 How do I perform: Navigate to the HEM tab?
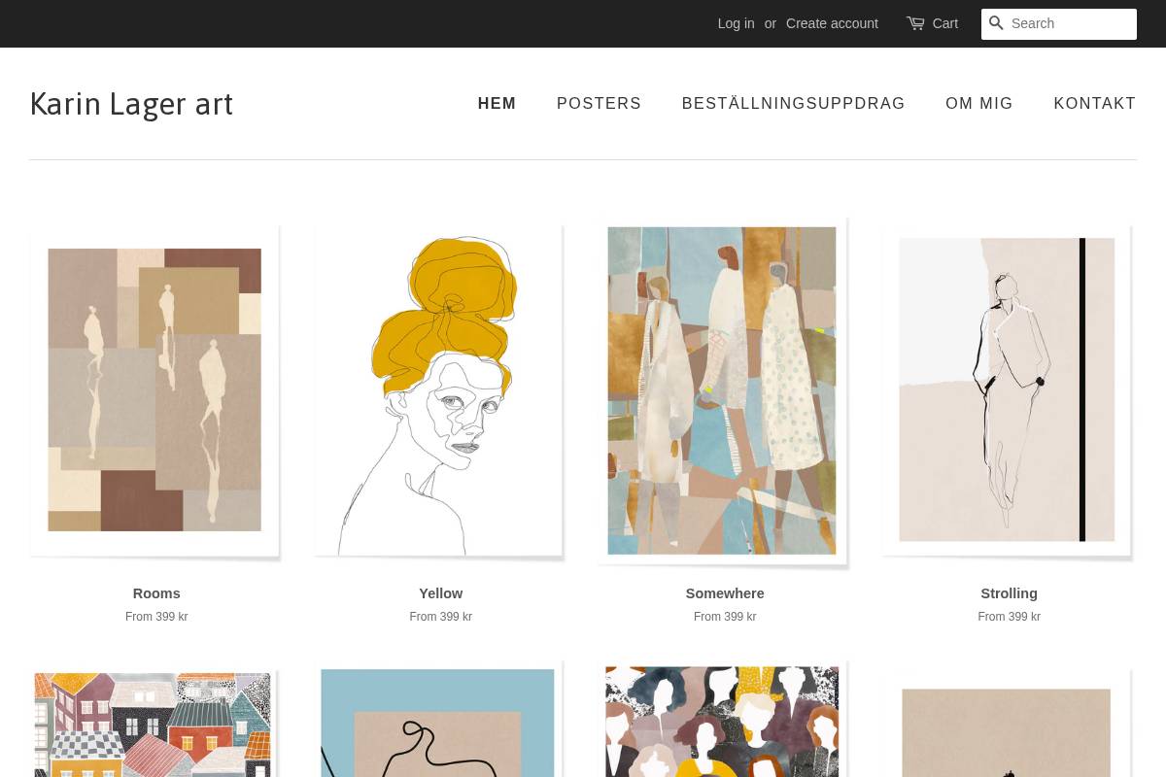tap(497, 103)
